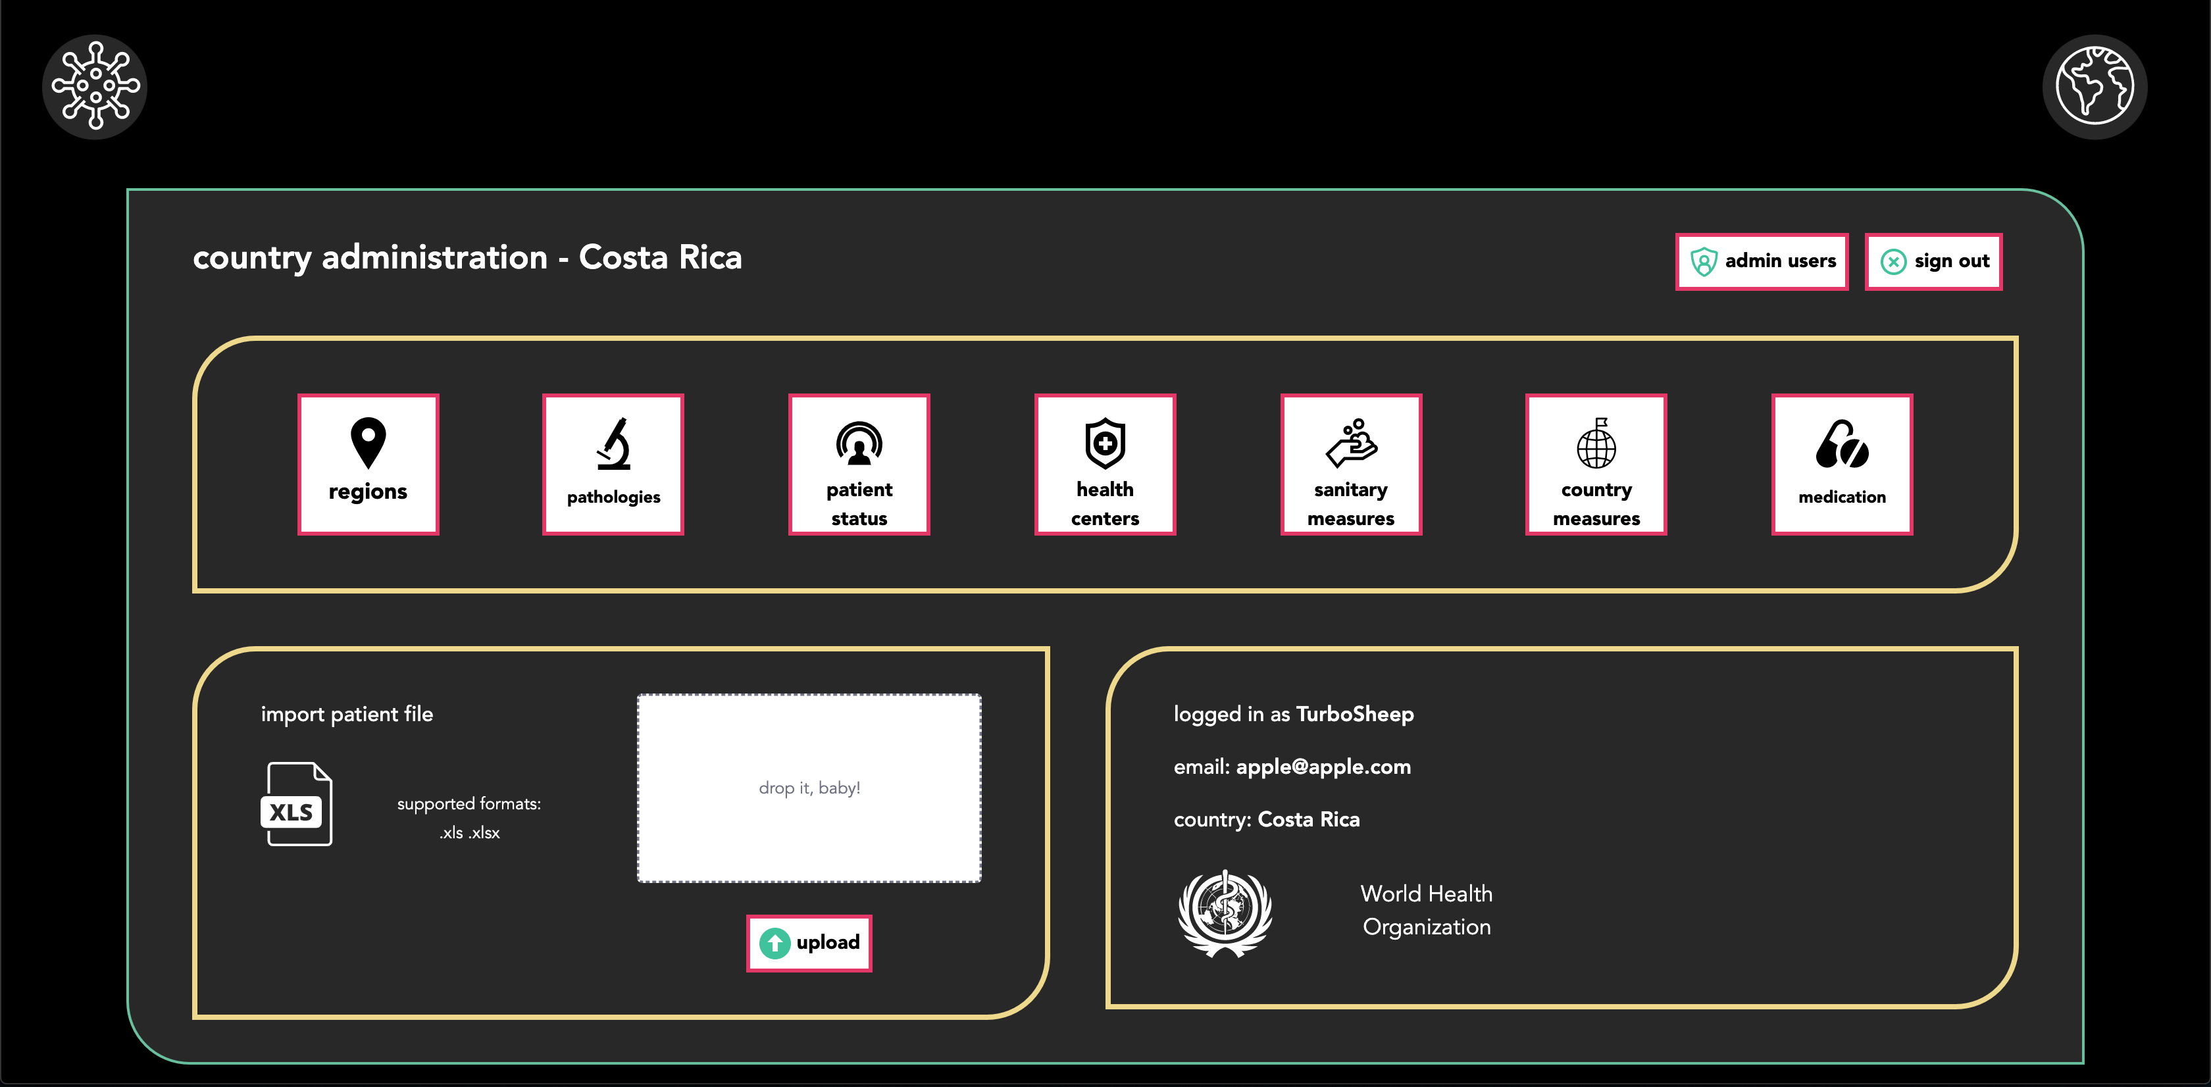This screenshot has height=1087, width=2211.
Task: Select sanitary measures hand-washing tile
Action: 1350,464
